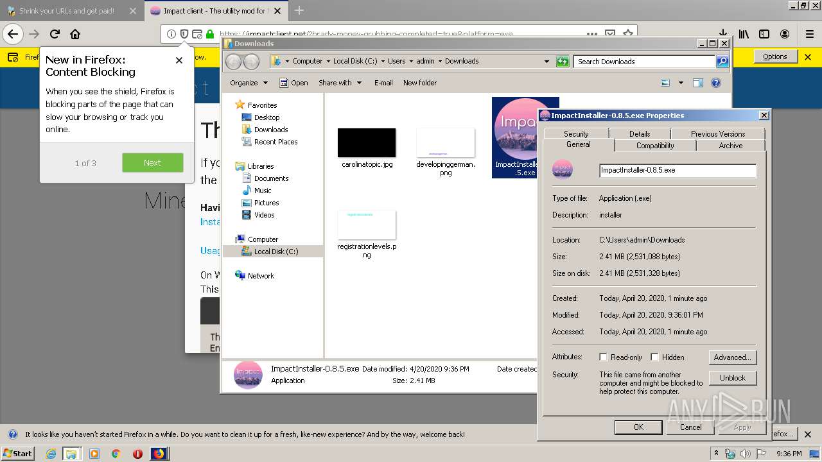Viewport: 822px width, 462px height.
Task: Open Documents library
Action: tap(271, 178)
